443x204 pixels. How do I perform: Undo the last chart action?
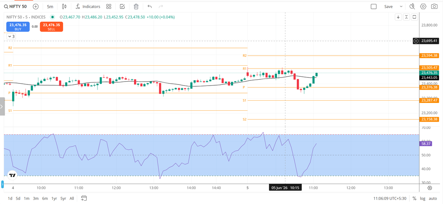coord(150,6)
